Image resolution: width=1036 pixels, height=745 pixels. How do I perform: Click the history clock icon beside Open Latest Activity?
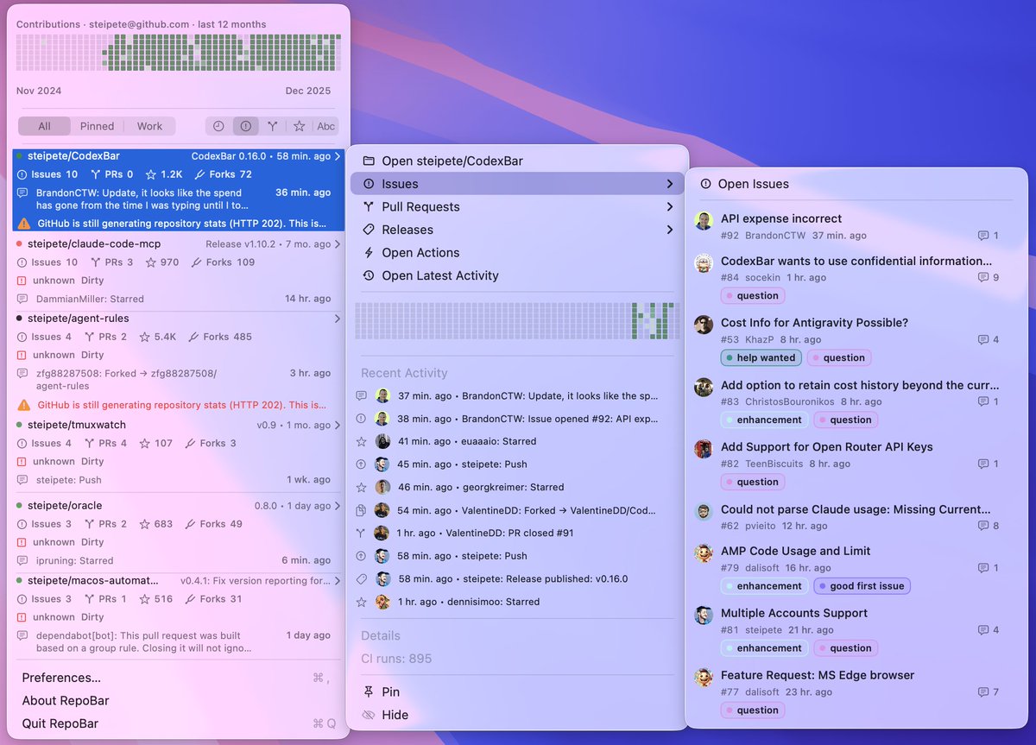click(369, 275)
